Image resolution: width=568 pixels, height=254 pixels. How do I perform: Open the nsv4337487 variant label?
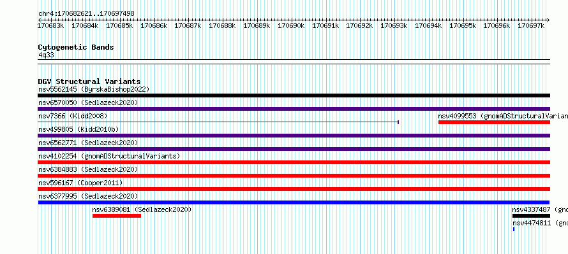(x=540, y=209)
